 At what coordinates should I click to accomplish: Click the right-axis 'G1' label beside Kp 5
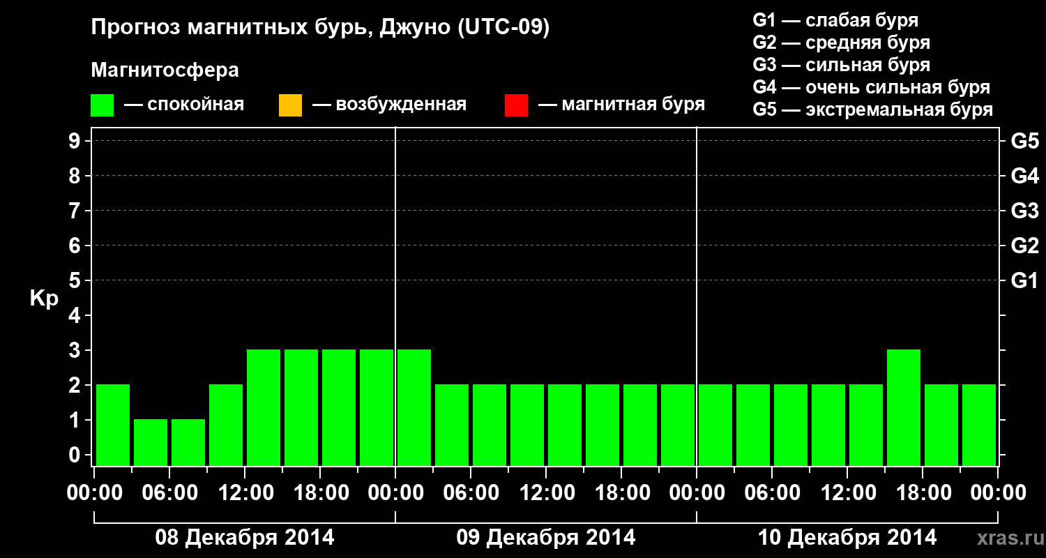(1025, 280)
